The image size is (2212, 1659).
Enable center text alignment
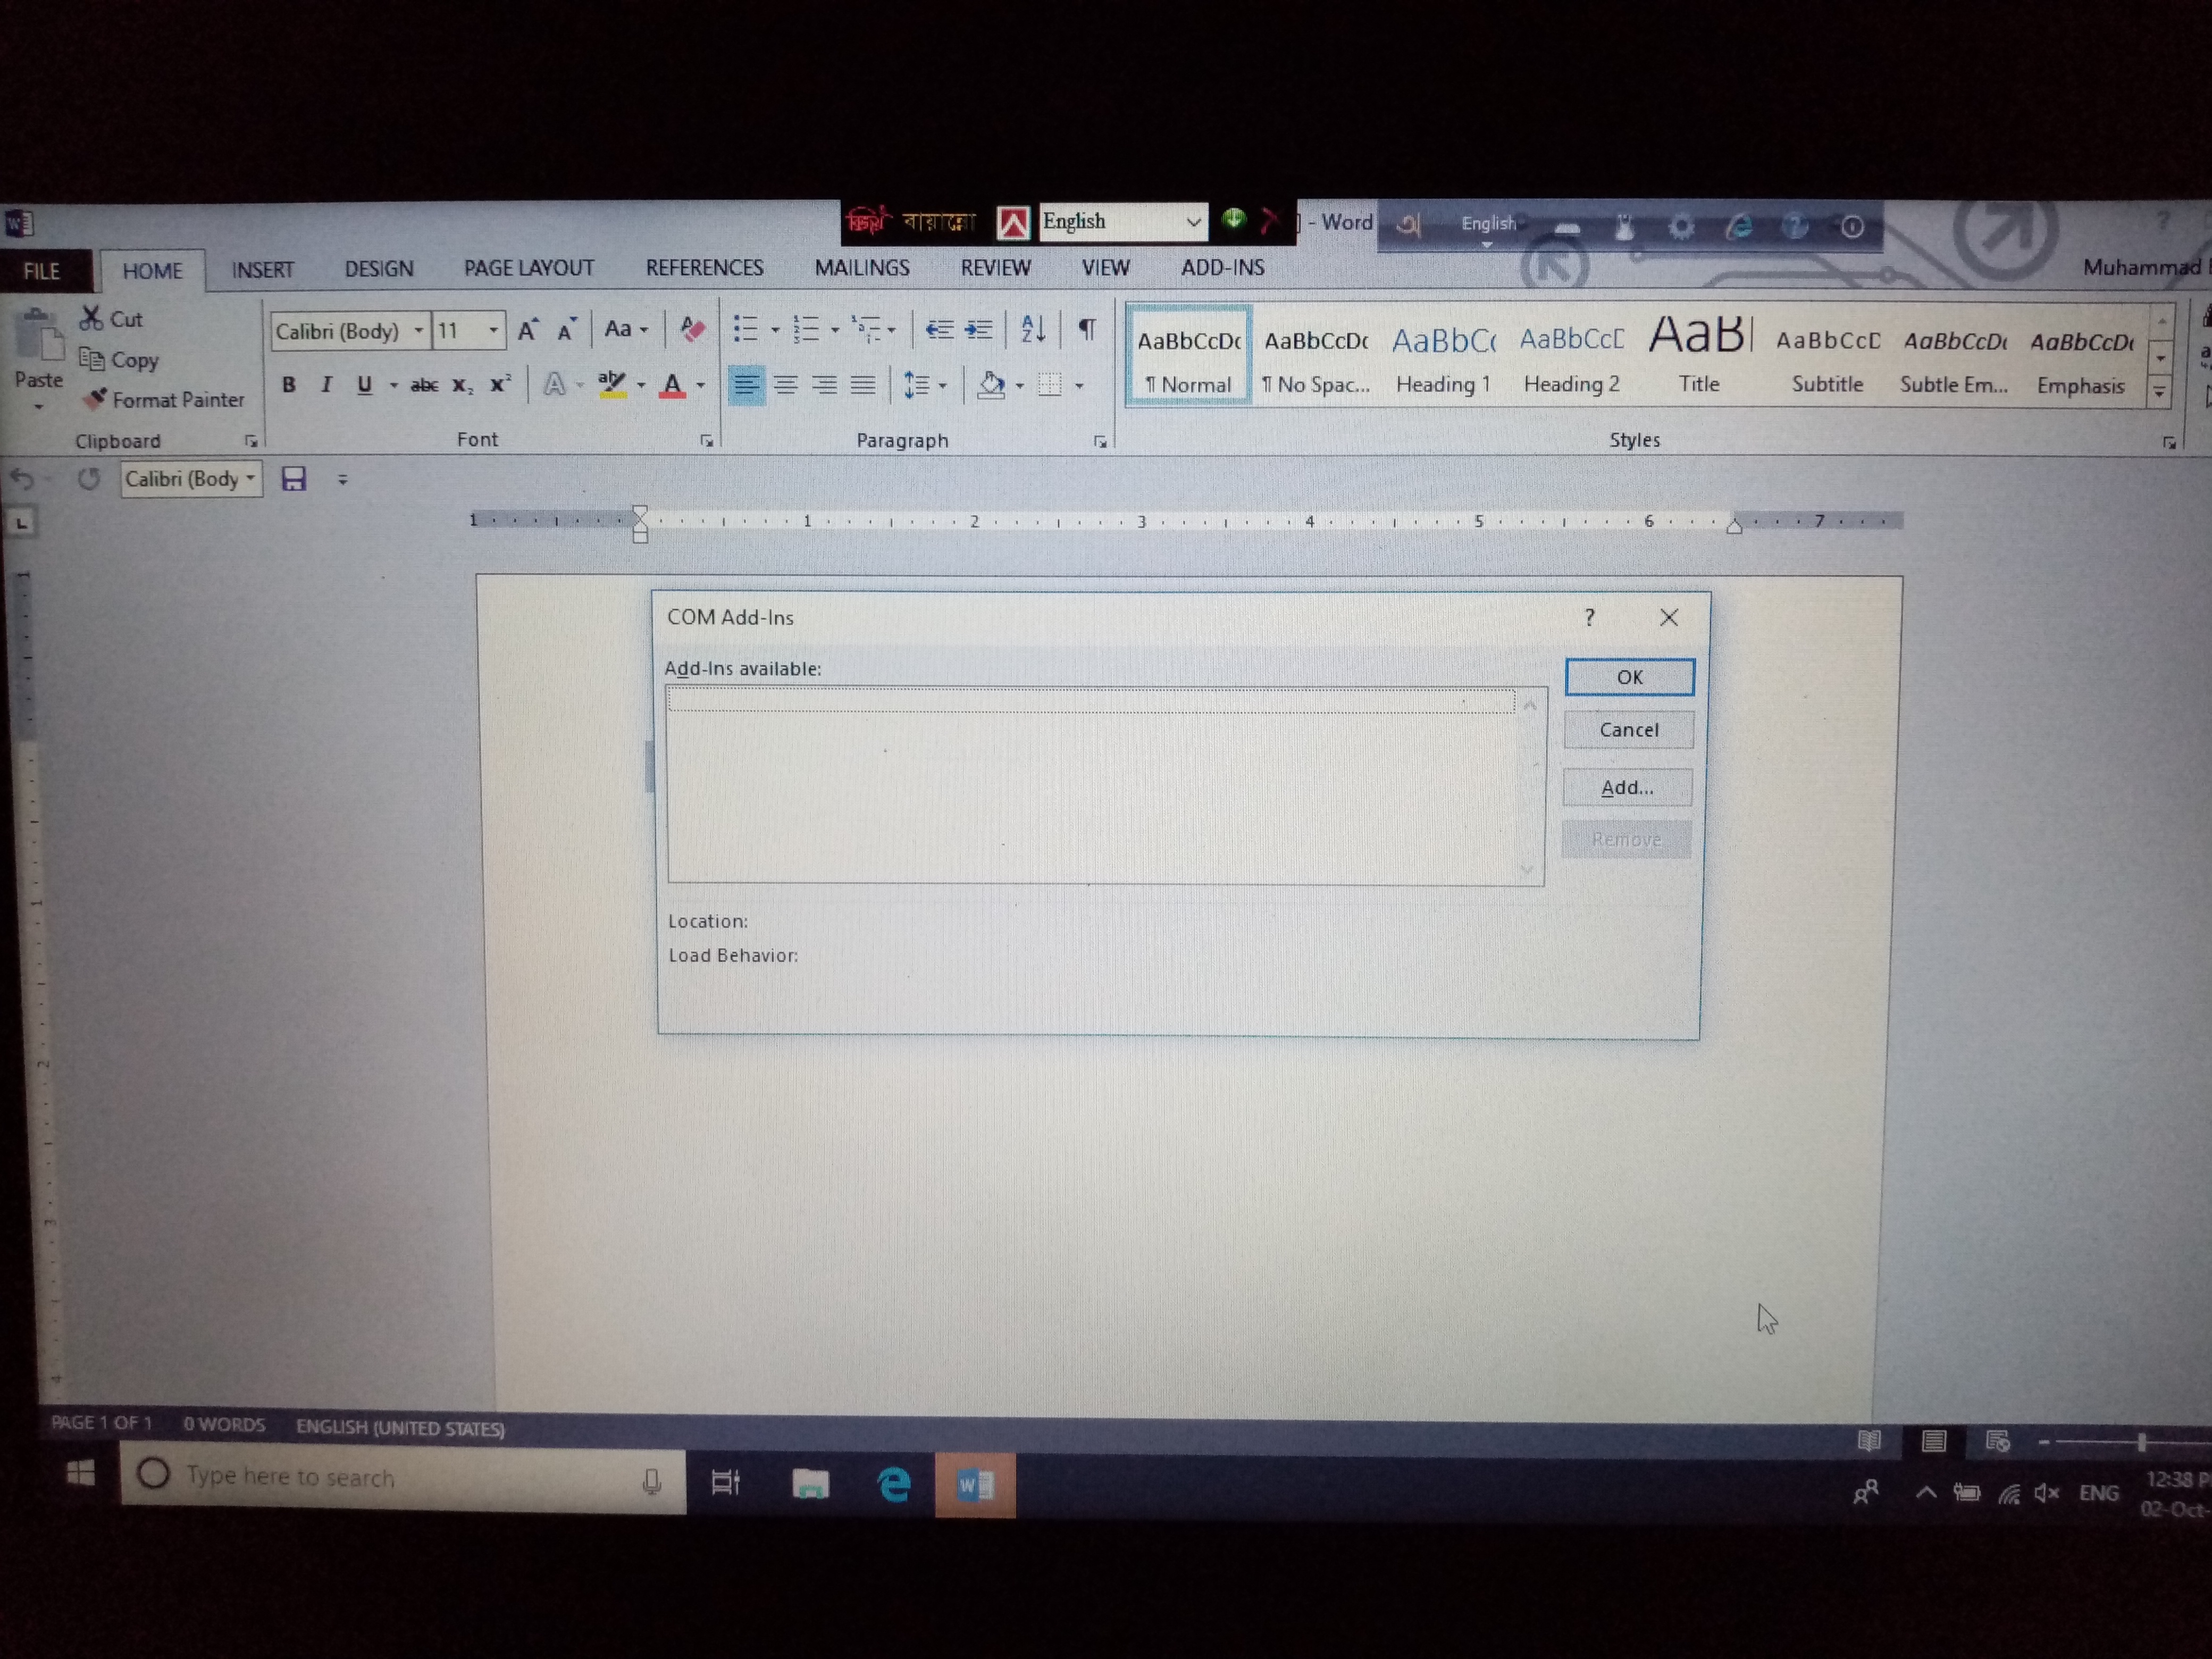point(786,385)
